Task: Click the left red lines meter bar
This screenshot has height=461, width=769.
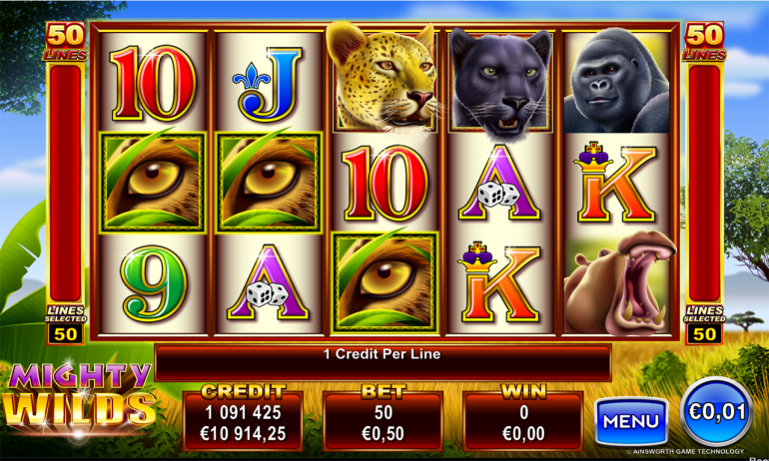Action: [x=66, y=183]
